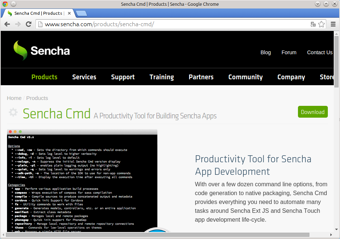
Task: Navigate to Home via the breadcrumb
Action: click(x=14, y=98)
